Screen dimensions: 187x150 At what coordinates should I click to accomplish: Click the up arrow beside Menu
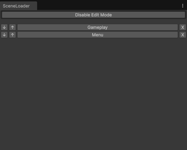tap(12, 35)
